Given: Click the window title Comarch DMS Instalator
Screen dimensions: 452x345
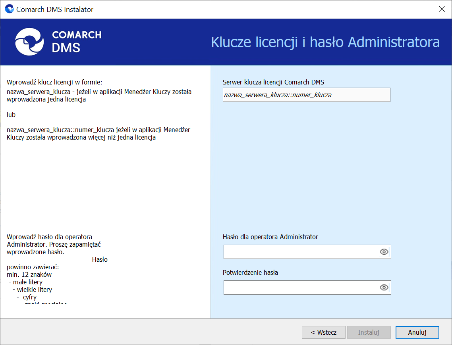Looking at the screenshot, I should pos(55,9).
